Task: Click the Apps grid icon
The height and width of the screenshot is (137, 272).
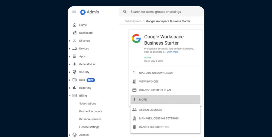Action: pyautogui.click(x=75, y=56)
